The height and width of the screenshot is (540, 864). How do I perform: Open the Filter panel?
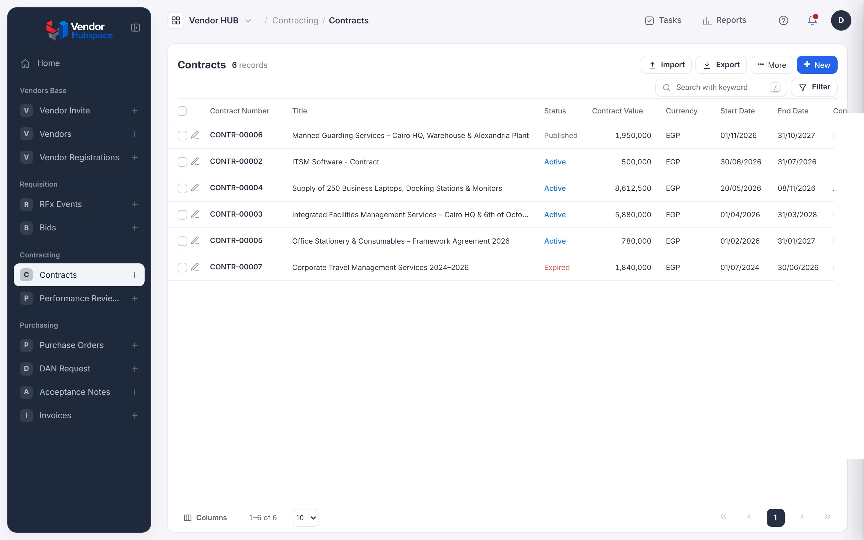(x=814, y=87)
